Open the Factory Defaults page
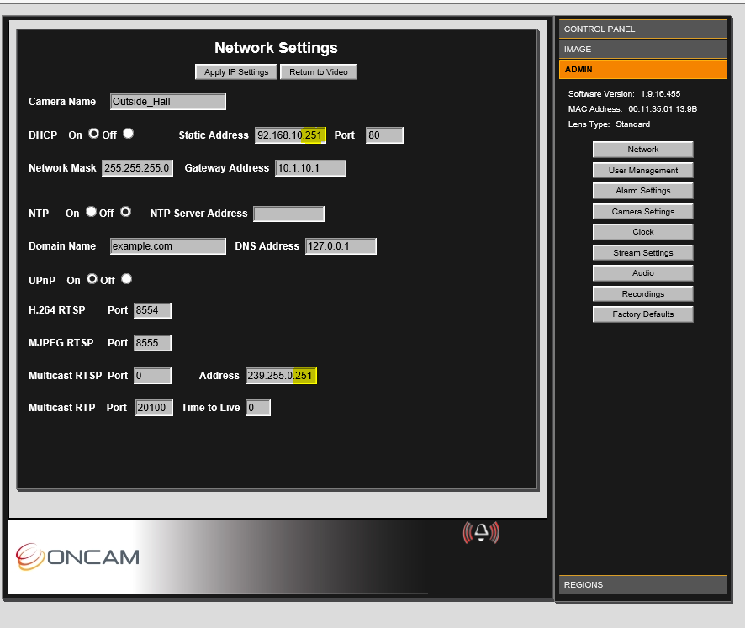 [x=643, y=314]
